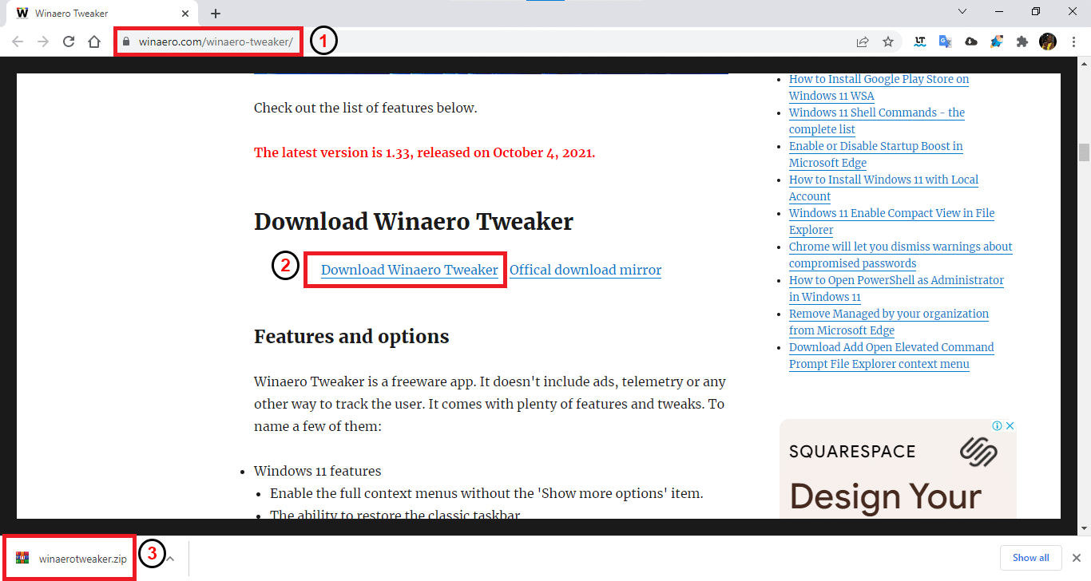Go forward one page
This screenshot has width=1091, height=581.
[43, 41]
